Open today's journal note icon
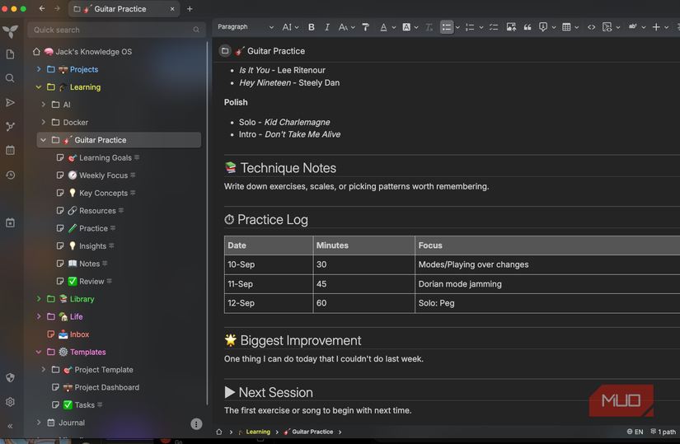 tap(10, 223)
